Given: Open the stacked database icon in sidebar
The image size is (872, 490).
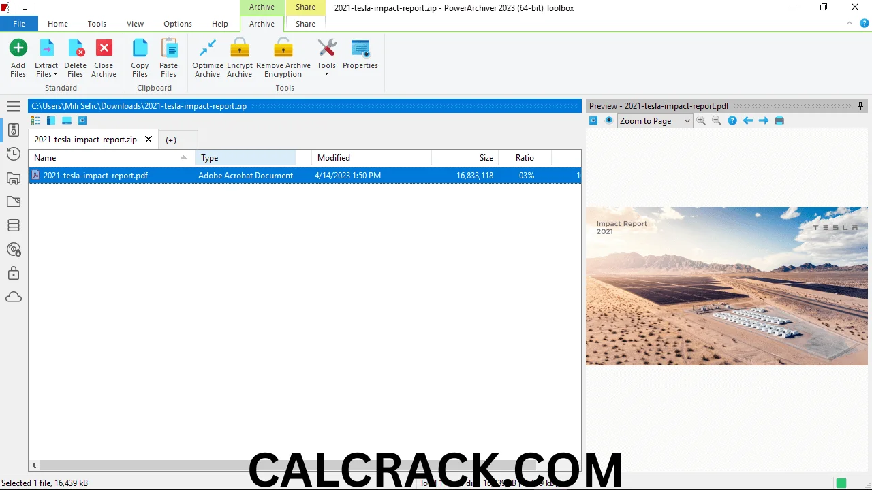Looking at the screenshot, I should pyautogui.click(x=14, y=225).
